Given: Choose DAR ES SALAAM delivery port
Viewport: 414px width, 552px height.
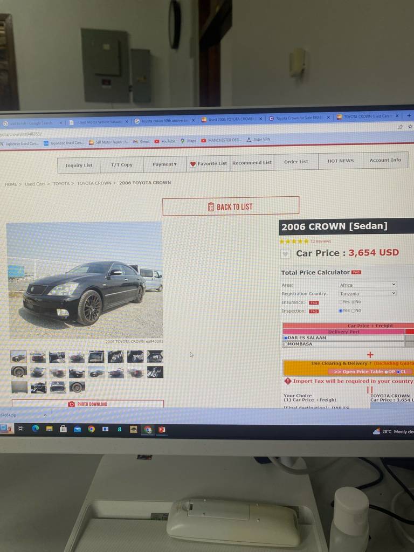Looking at the screenshot, I should click(286, 338).
